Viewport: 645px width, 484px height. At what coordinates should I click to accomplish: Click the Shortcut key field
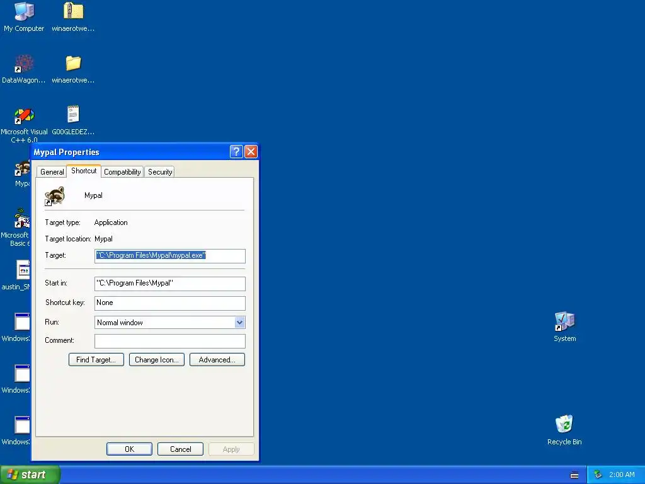pyautogui.click(x=170, y=303)
